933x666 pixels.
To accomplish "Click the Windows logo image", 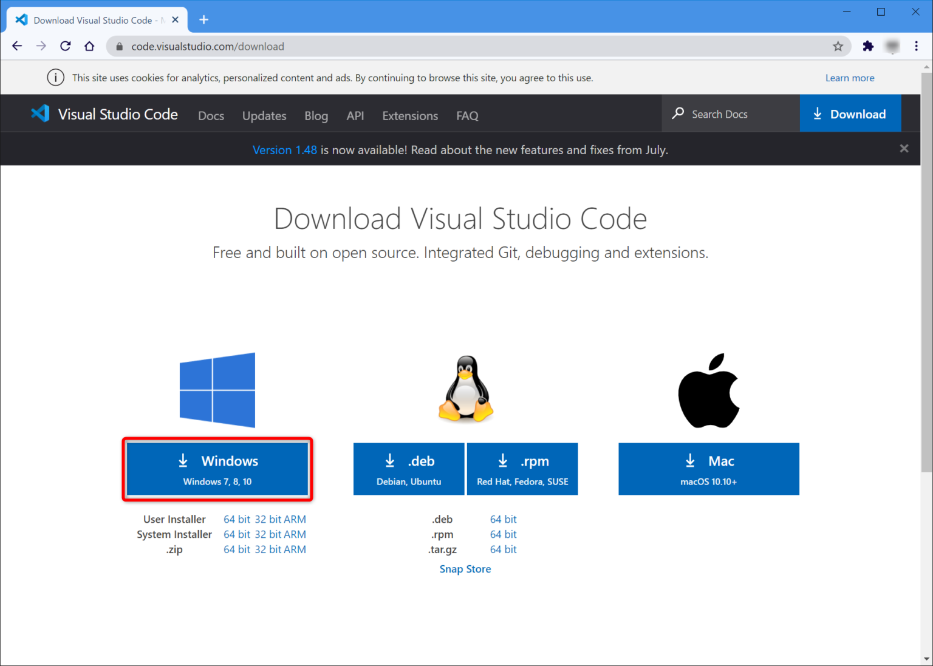I will [217, 390].
